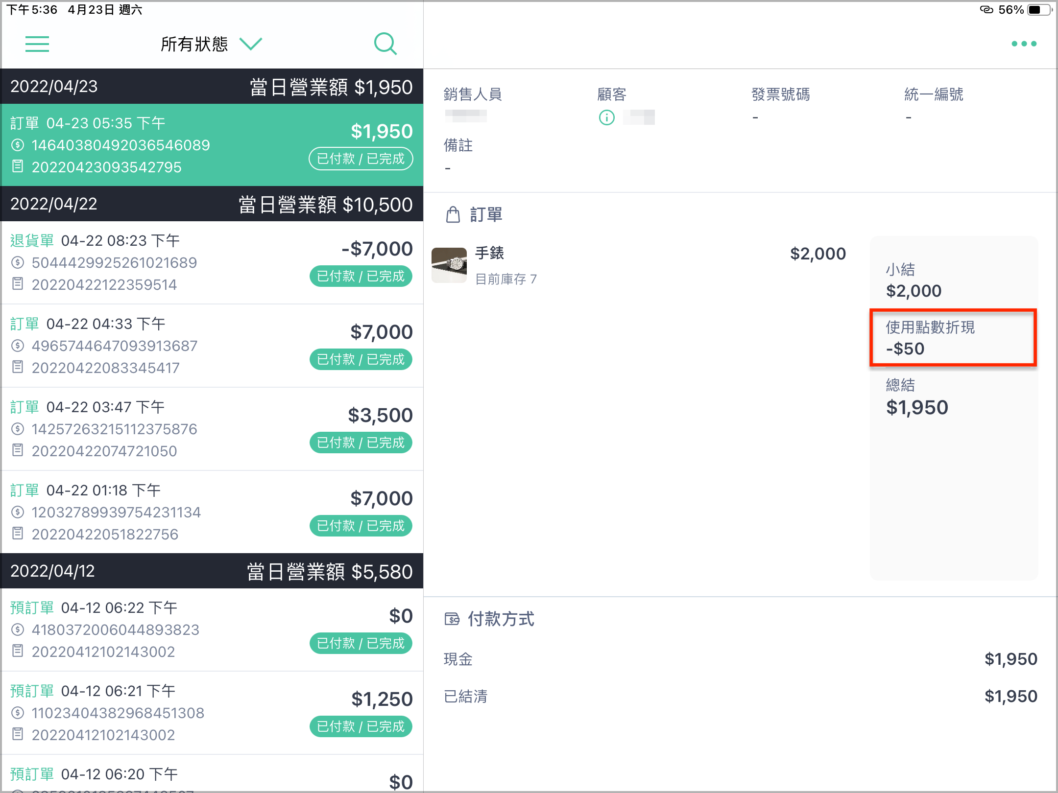Click the dollar icon next to 4965744647093913687

coord(18,346)
